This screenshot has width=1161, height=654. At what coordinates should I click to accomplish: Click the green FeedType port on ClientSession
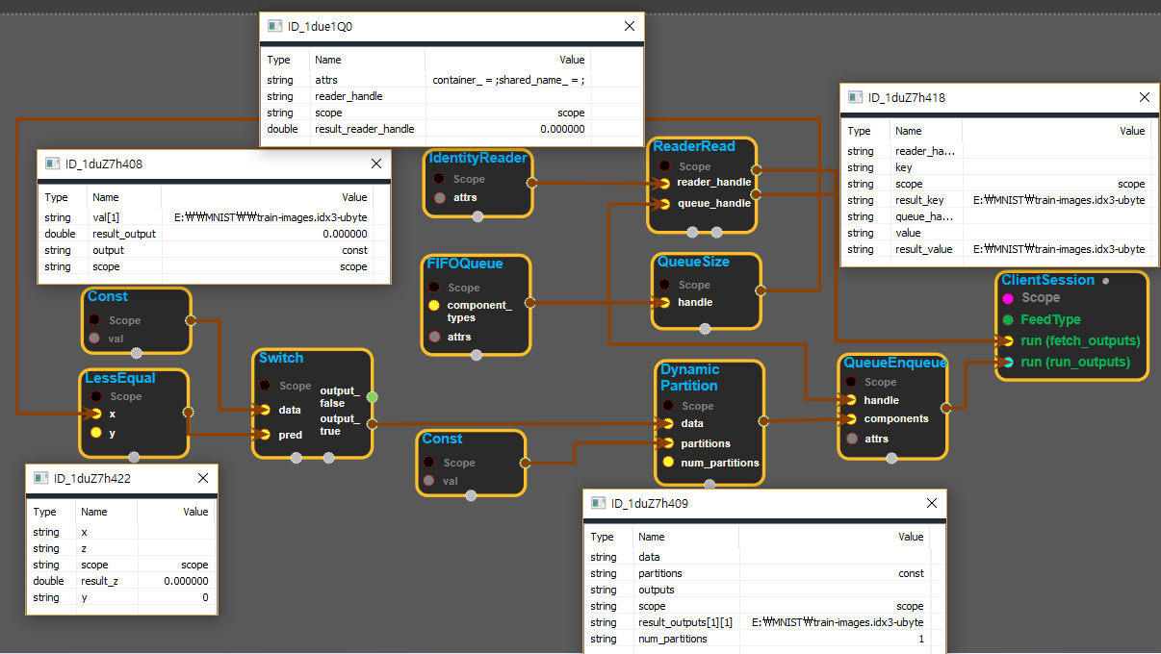(1008, 319)
